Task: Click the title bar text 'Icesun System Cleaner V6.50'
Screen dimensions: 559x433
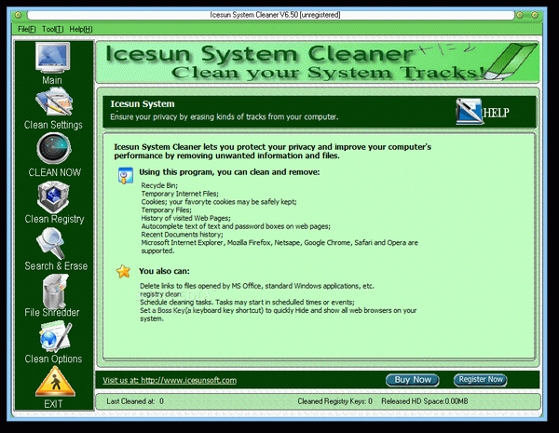Action: coord(254,15)
